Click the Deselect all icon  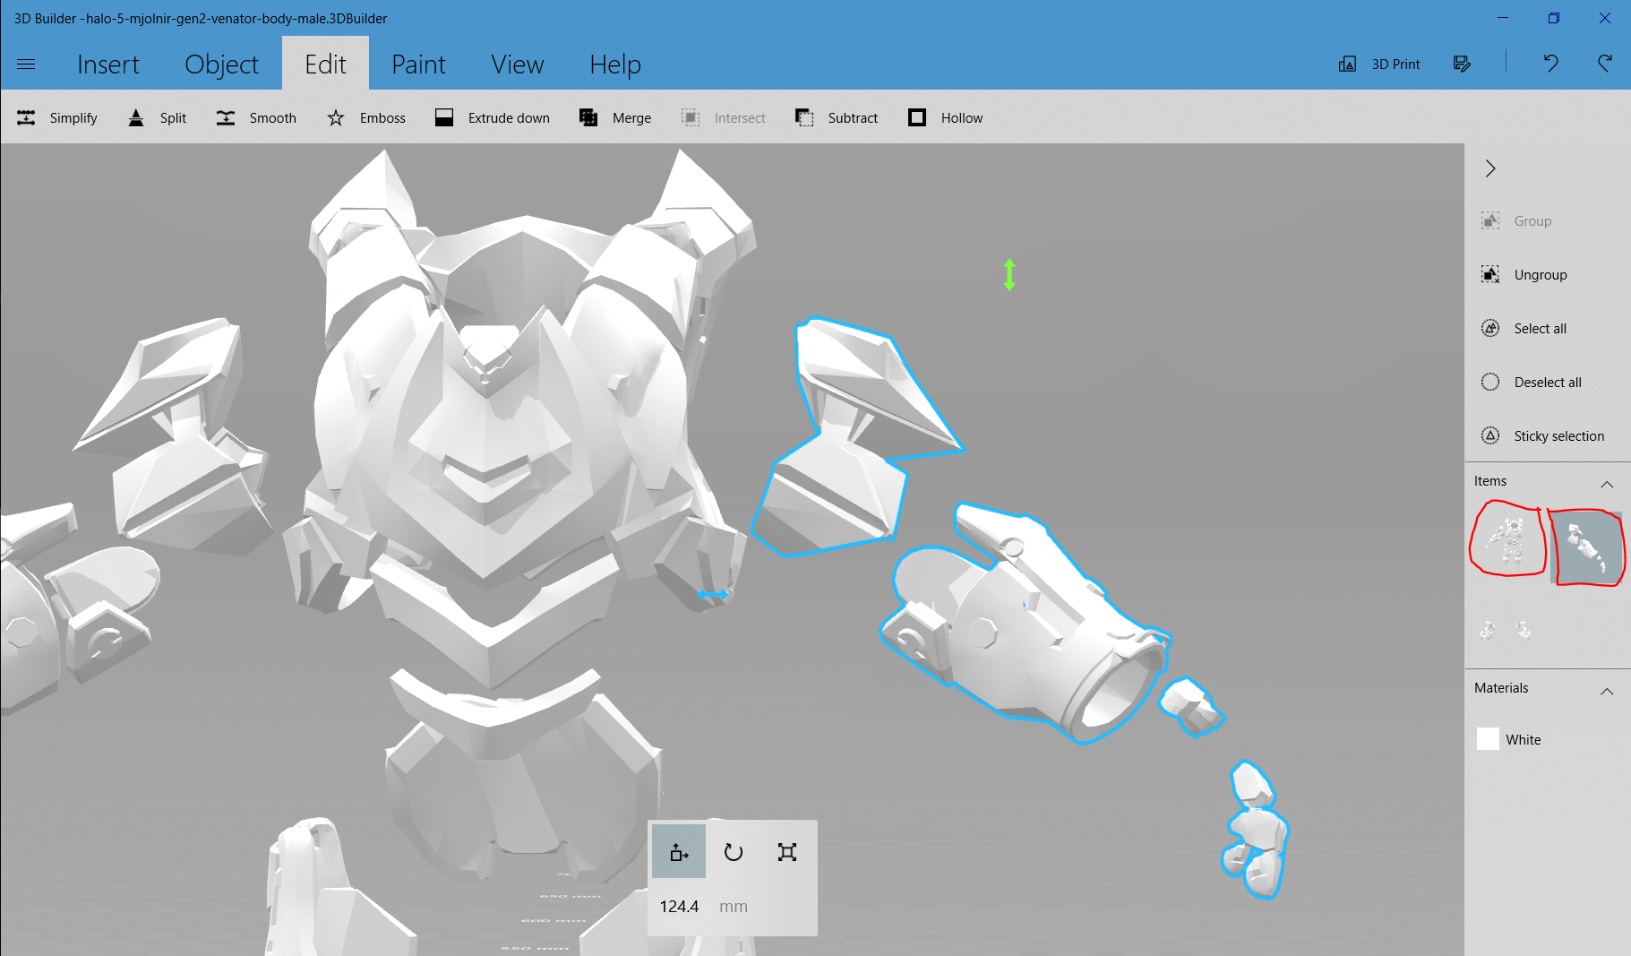(x=1490, y=382)
